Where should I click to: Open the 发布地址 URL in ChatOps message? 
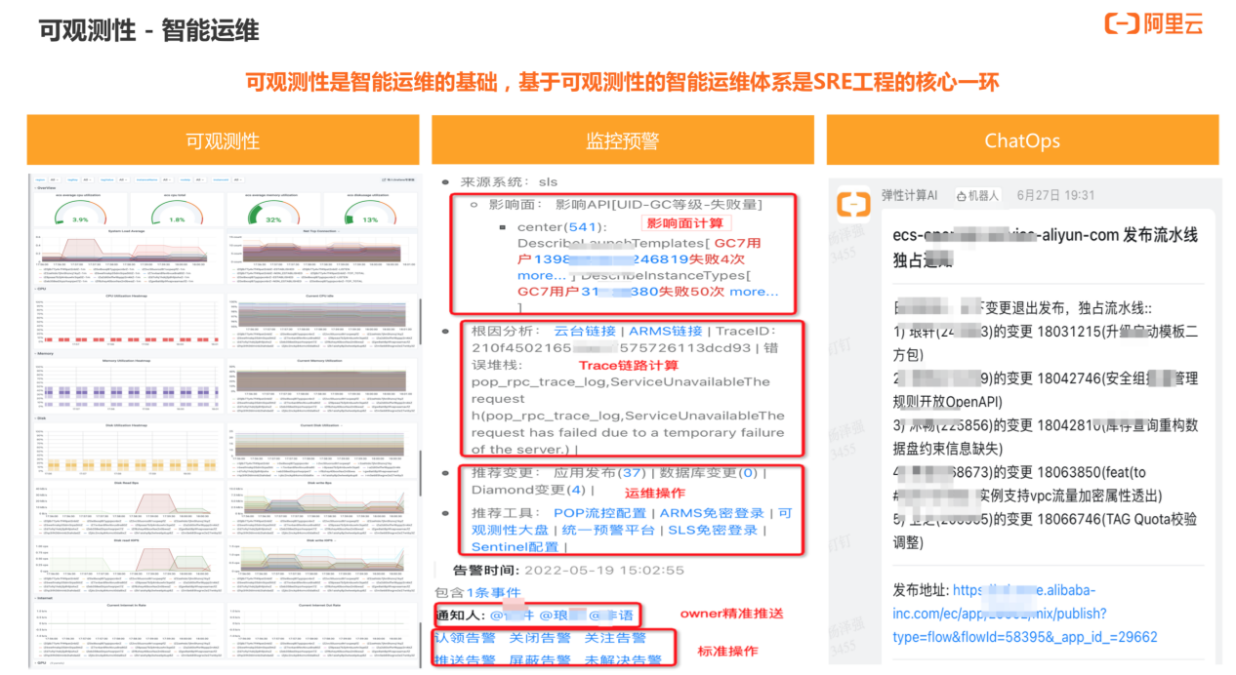1025,614
